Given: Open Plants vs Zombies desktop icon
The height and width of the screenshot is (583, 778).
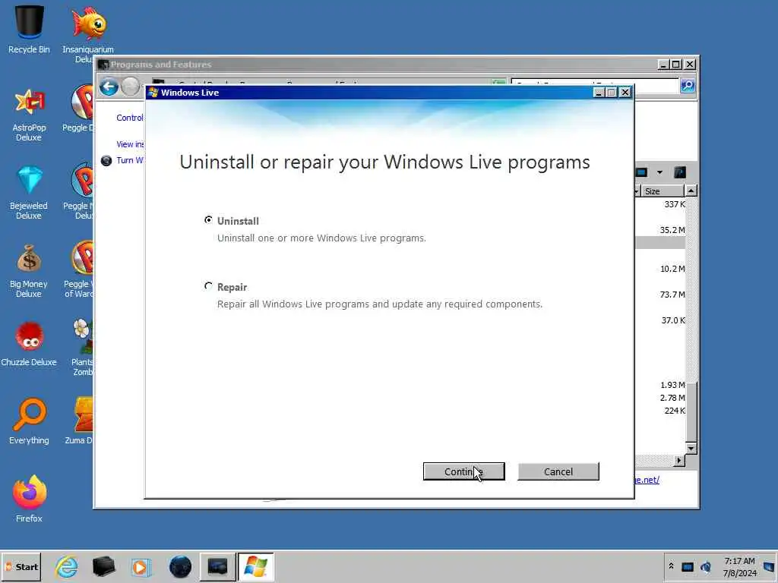Looking at the screenshot, I should click(x=82, y=347).
